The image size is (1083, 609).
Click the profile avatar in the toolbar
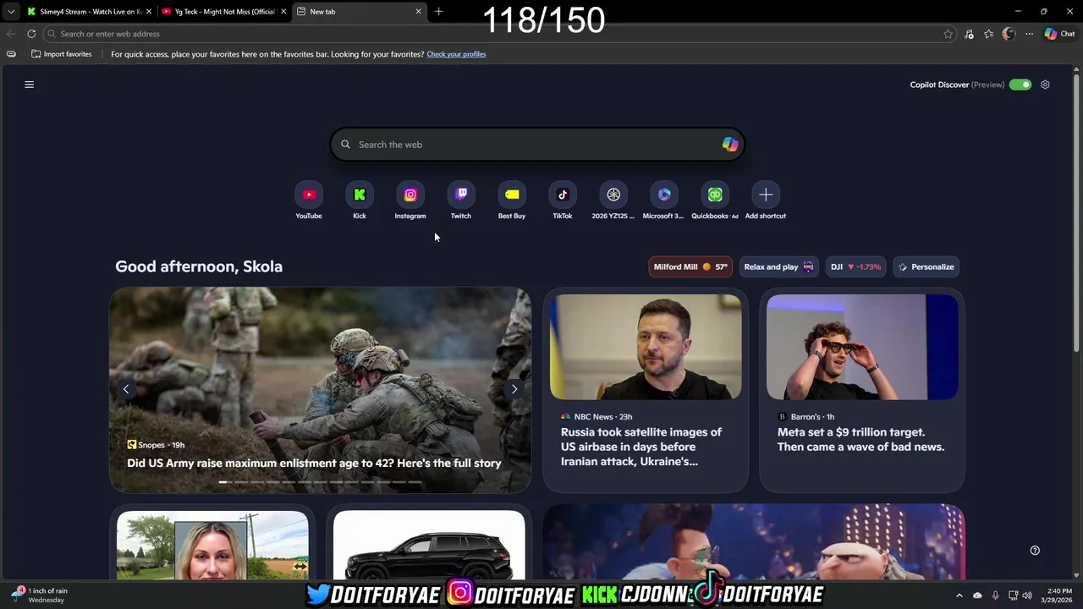coord(1009,34)
